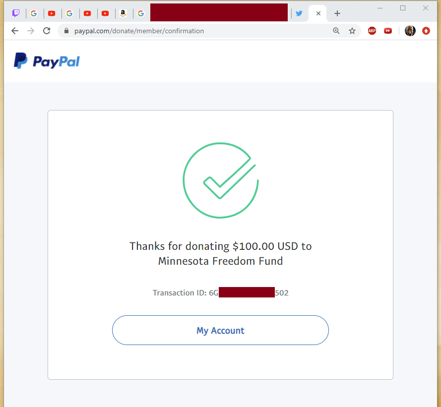
Task: Go back to previous page
Action: [15, 31]
